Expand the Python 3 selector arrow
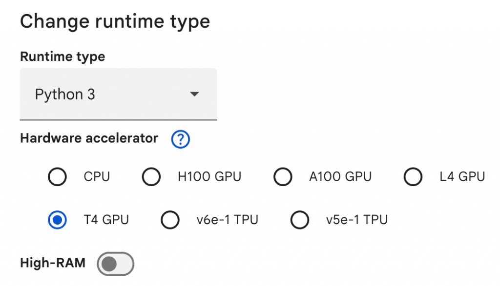Image resolution: width=500 pixels, height=286 pixels. [x=194, y=94]
